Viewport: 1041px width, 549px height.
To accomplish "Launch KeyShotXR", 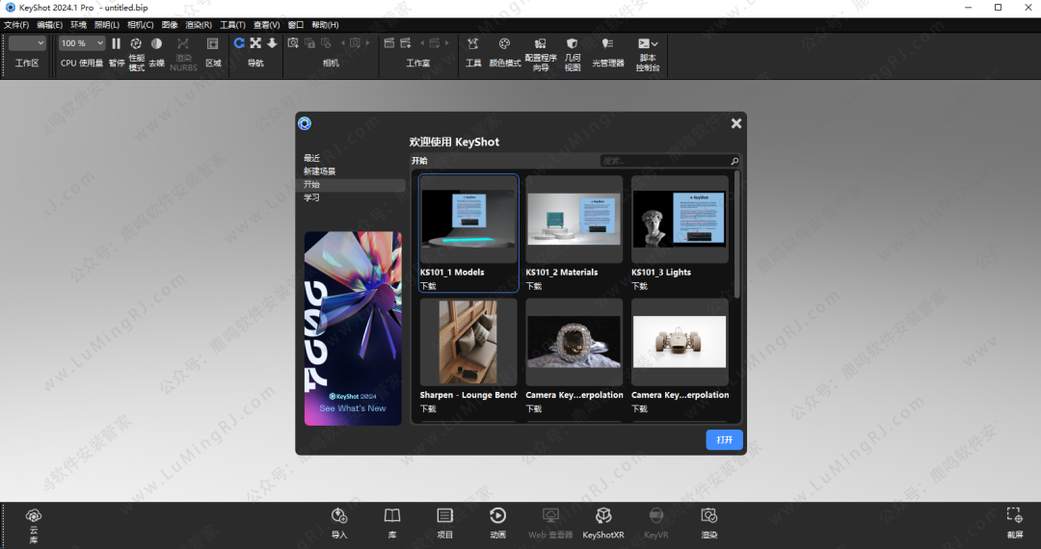I will (x=602, y=524).
